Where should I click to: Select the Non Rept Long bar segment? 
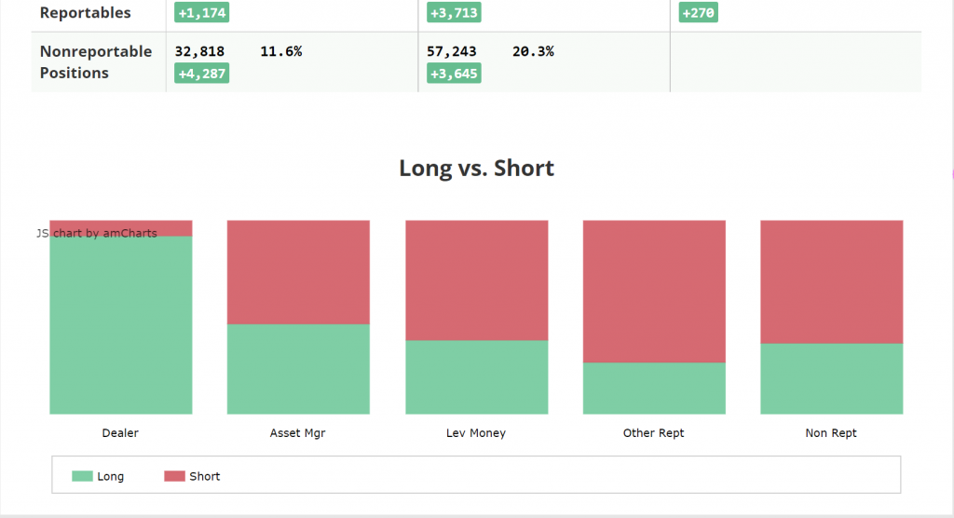(x=831, y=379)
